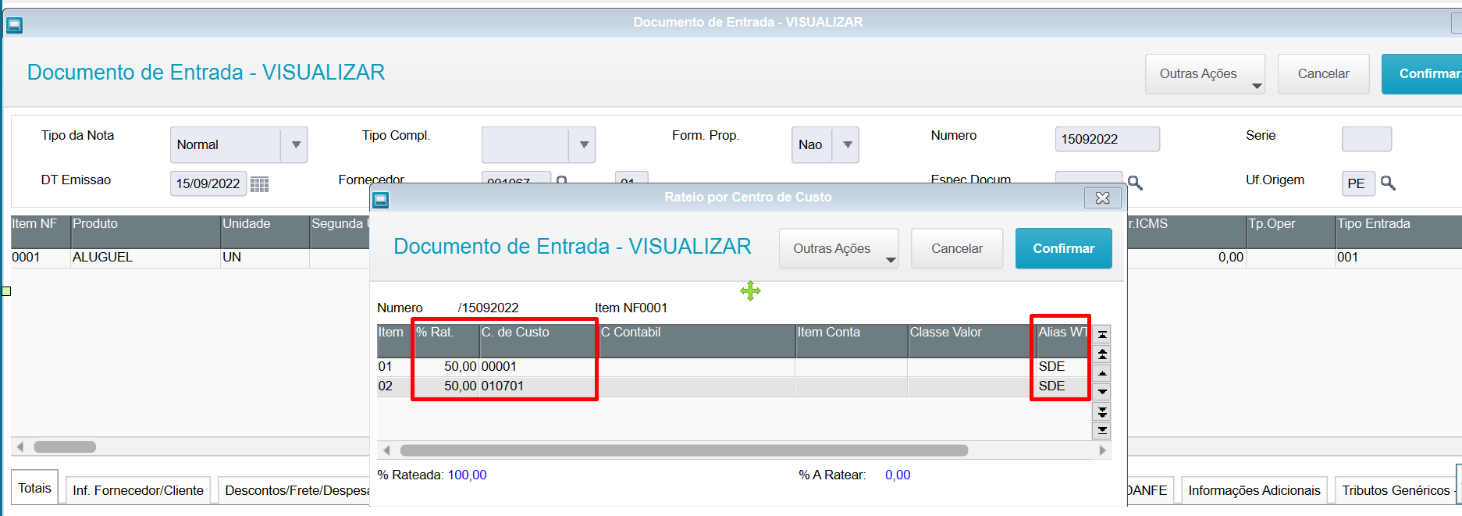Click page-up double arrow in rateio grid
The image size is (1462, 516).
click(1102, 354)
